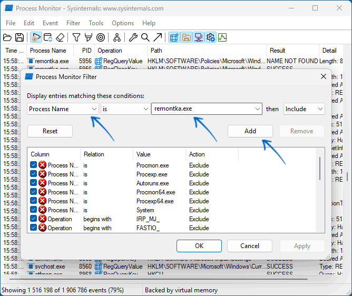
Task: Open the Tools menu
Action: 96,23
